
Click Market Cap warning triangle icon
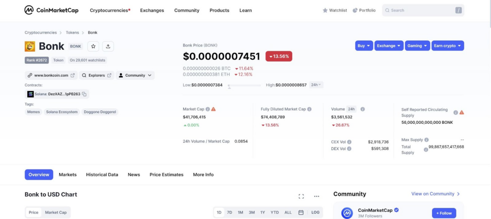213,109
